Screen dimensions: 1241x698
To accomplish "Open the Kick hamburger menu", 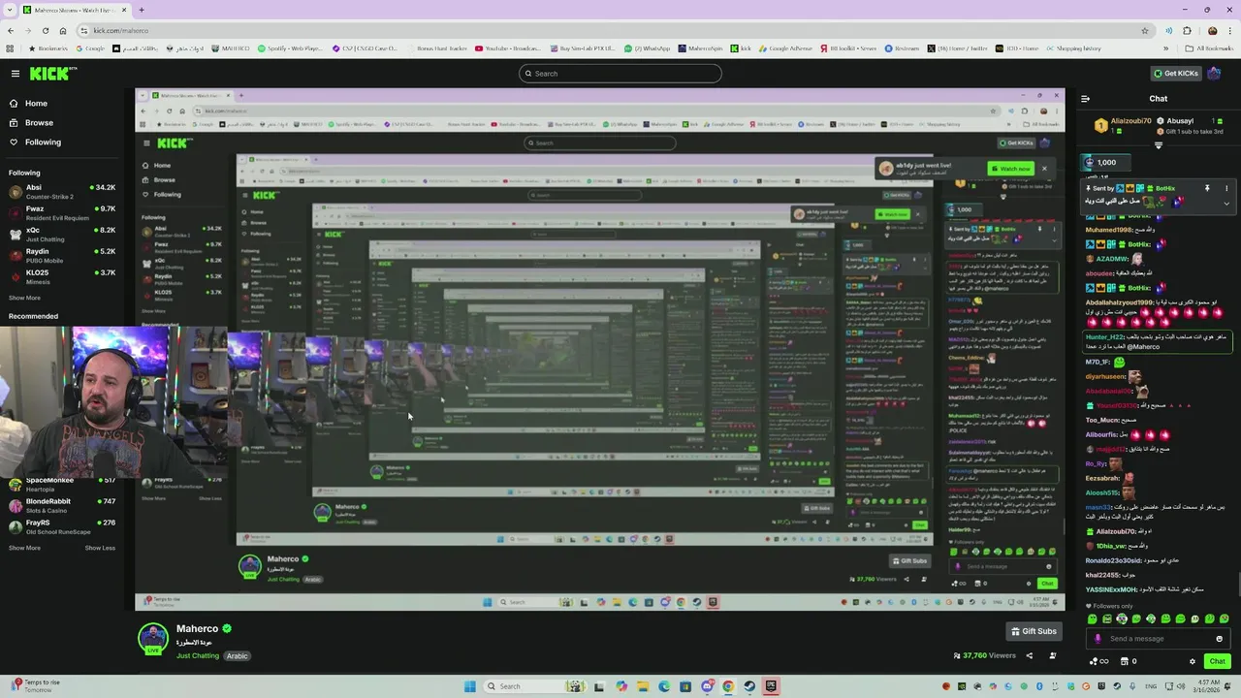I will [x=16, y=74].
